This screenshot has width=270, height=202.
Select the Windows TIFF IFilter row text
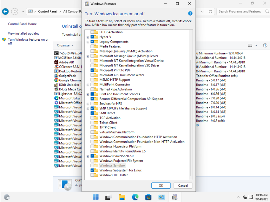click(x=114, y=175)
